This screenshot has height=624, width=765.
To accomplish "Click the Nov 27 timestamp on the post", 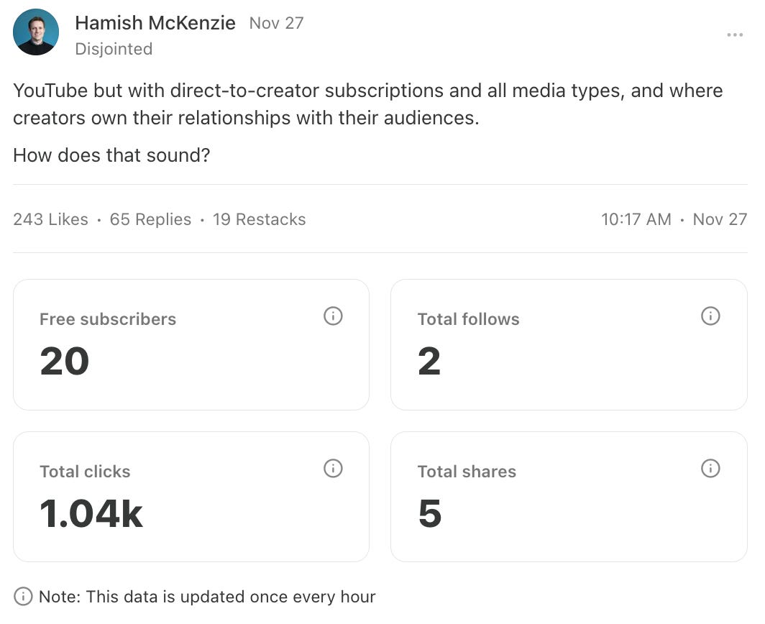I will click(276, 23).
